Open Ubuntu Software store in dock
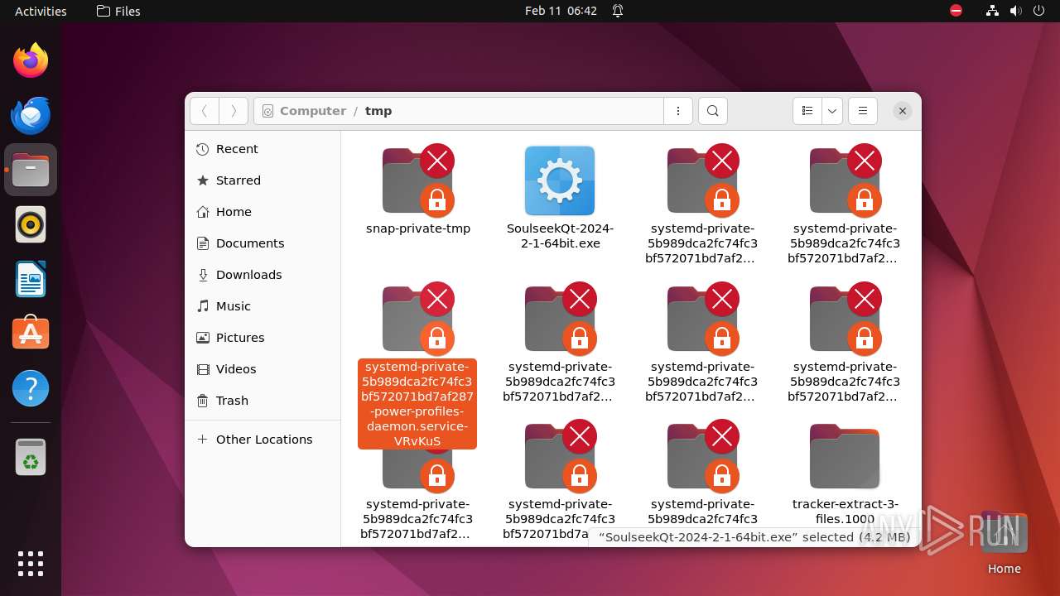1060x596 pixels. tap(31, 334)
